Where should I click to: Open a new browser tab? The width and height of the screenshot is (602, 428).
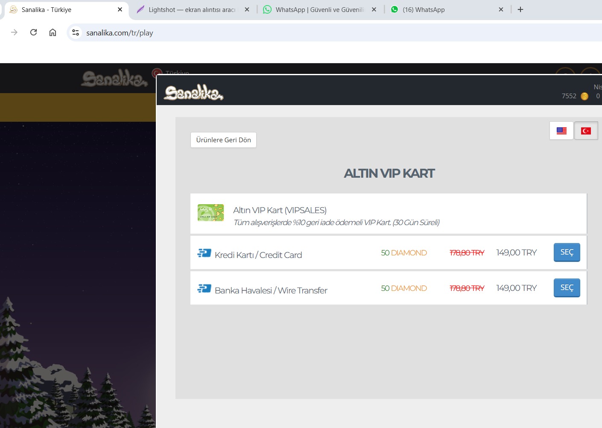click(520, 9)
